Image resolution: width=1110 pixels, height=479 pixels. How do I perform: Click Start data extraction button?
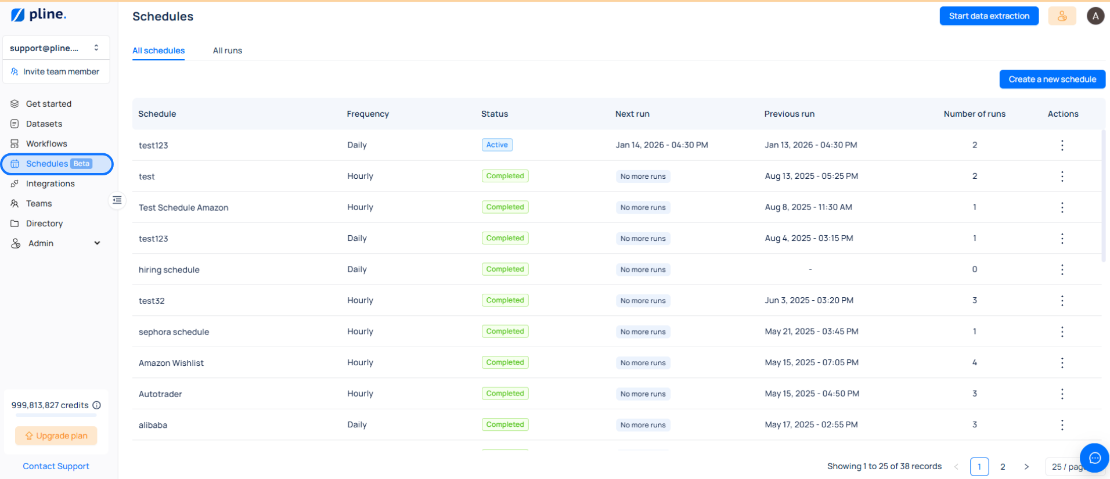pyautogui.click(x=989, y=16)
